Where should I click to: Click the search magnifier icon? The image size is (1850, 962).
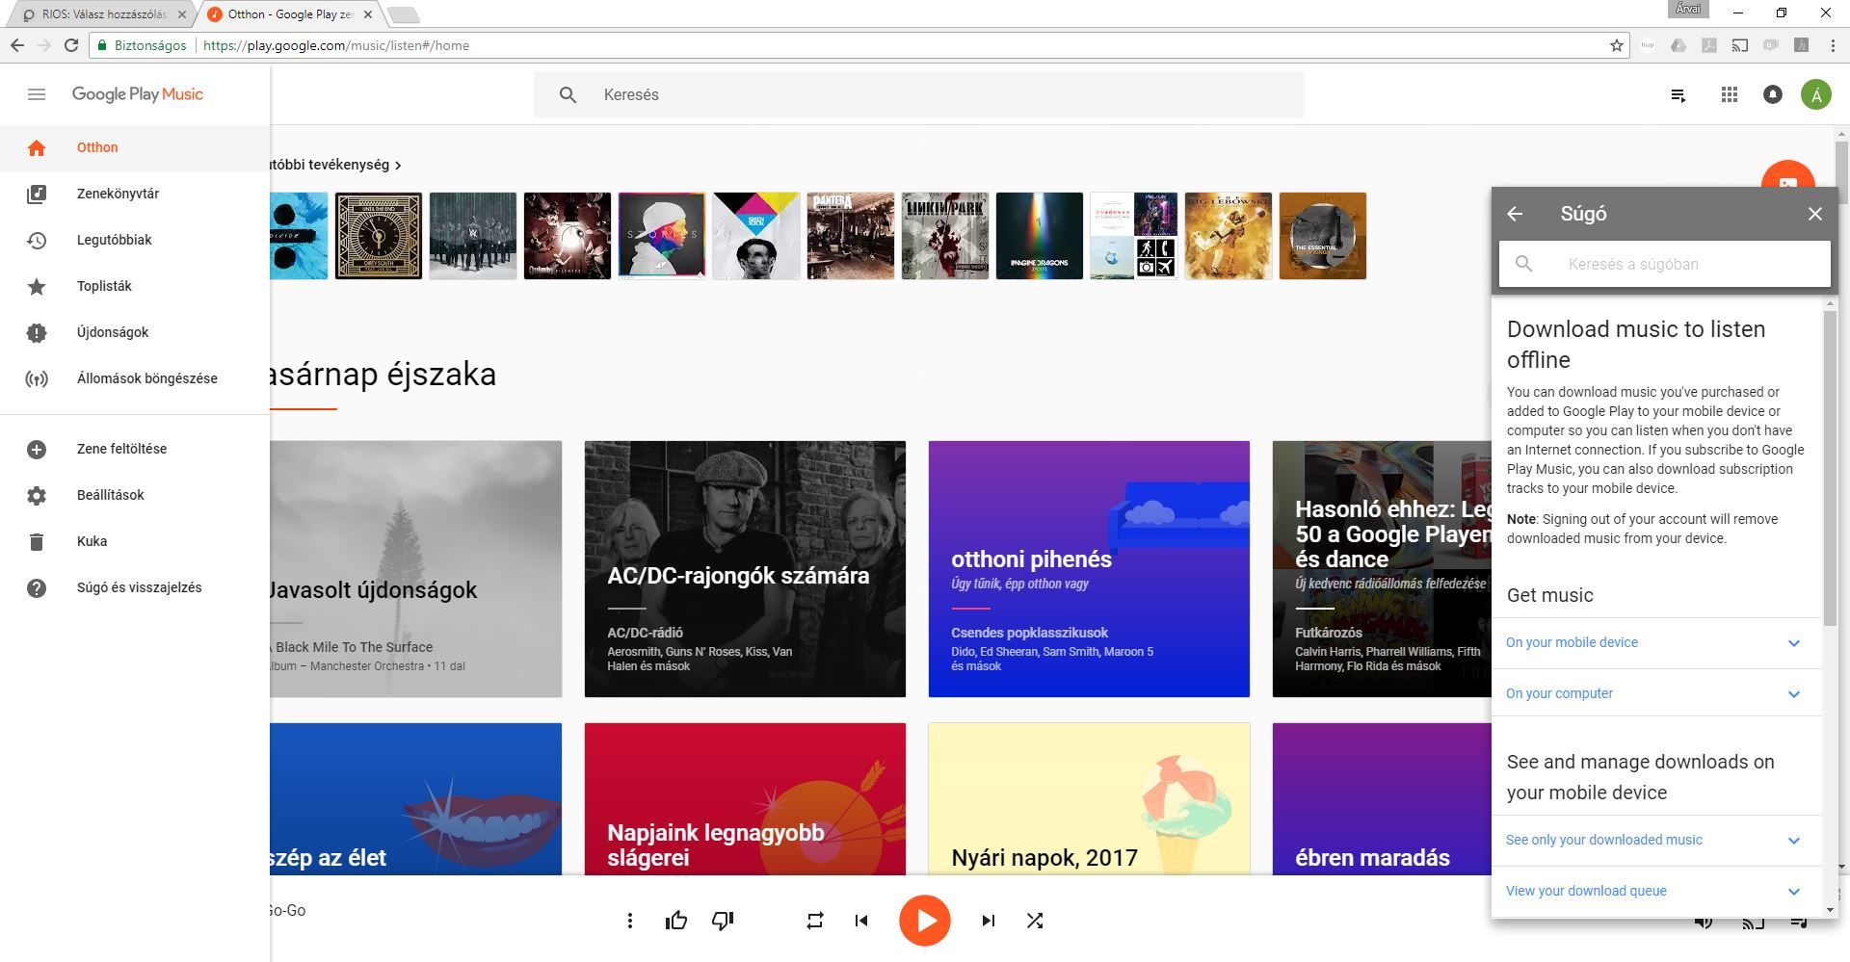[568, 94]
